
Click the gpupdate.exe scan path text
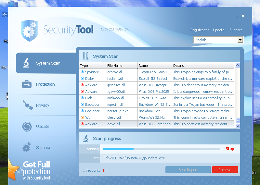coord(134,158)
